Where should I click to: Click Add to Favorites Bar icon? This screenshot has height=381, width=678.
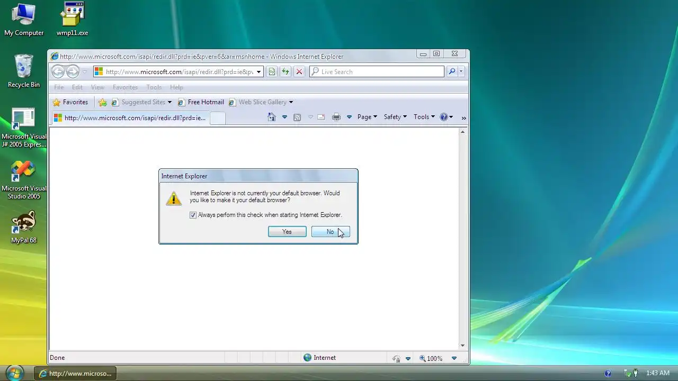(x=103, y=102)
